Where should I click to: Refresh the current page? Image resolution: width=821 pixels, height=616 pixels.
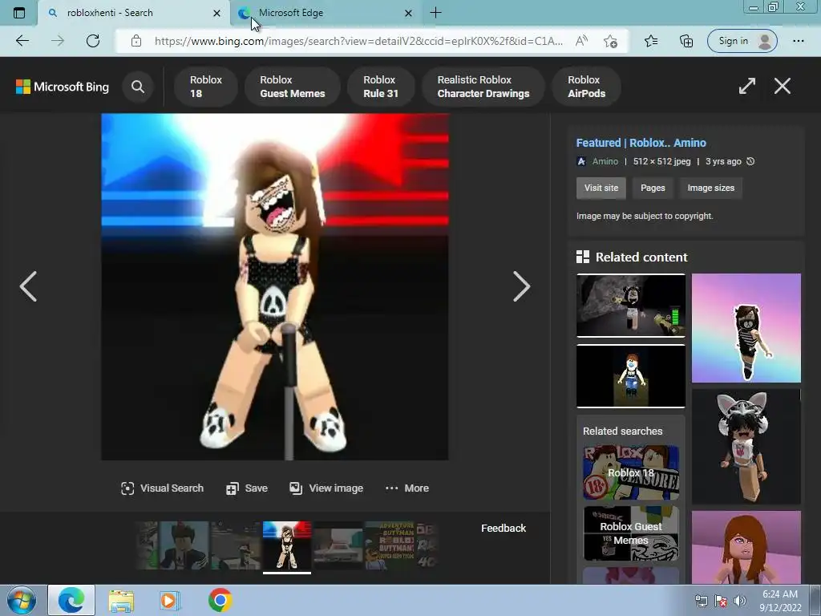[x=93, y=41]
